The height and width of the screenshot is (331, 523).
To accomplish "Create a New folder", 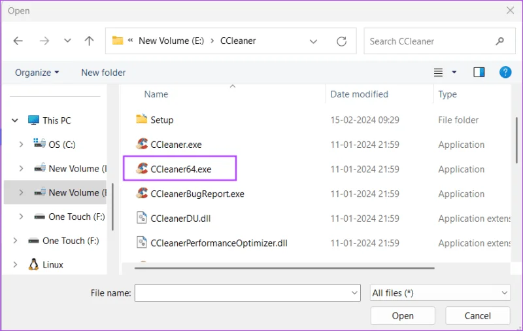I will point(103,73).
